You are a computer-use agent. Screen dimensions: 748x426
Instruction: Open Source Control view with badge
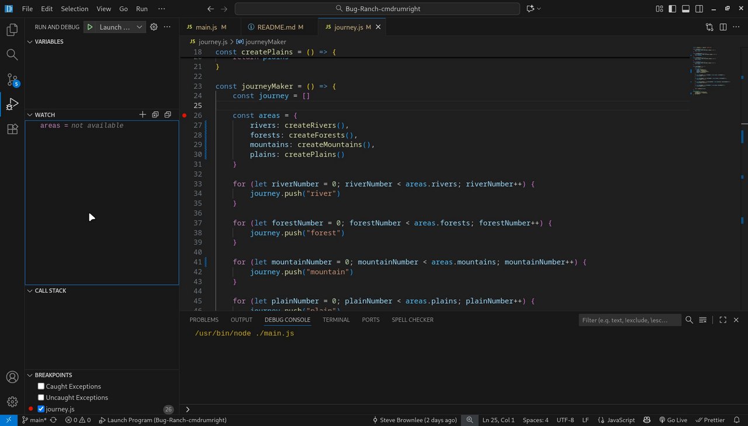[12, 79]
